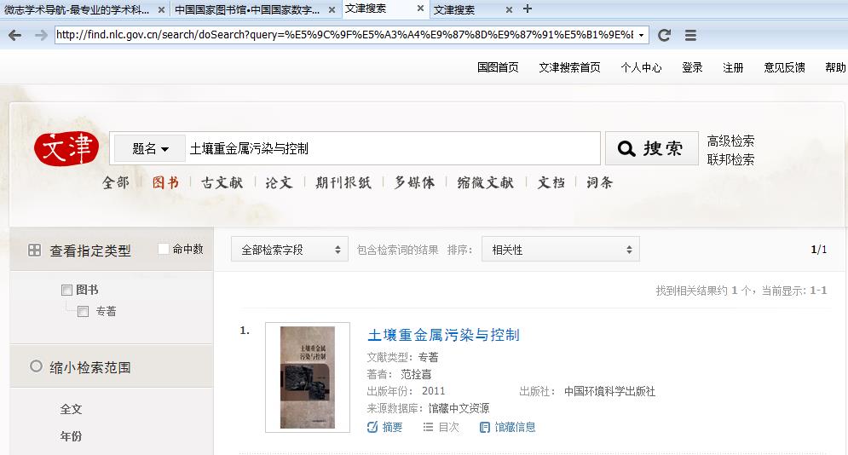Open 目次 for the book result

pyautogui.click(x=441, y=428)
